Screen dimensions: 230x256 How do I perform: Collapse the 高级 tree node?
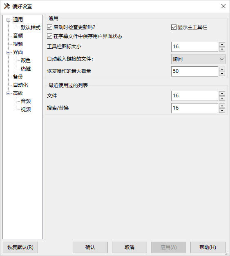8,93
